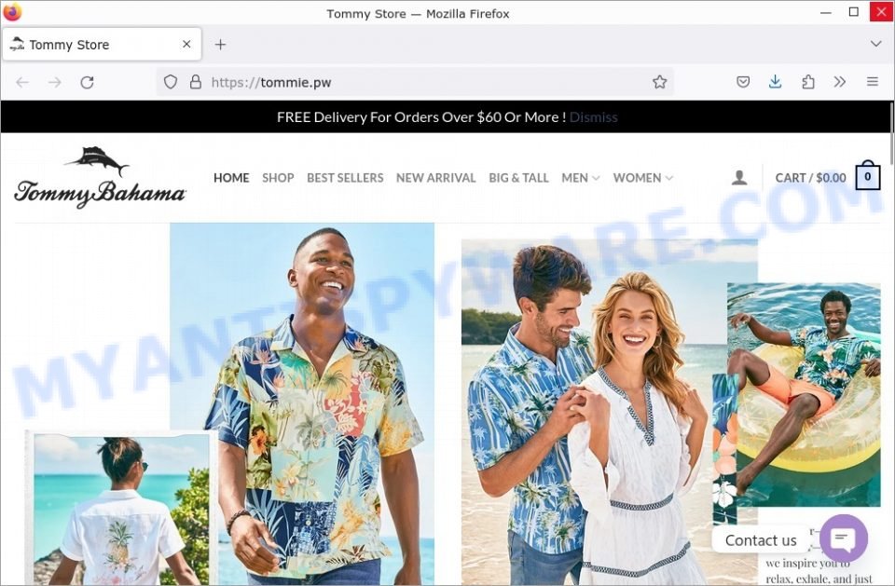Open the Extensions puzzle icon
This screenshot has height=586, width=895.
click(x=807, y=82)
